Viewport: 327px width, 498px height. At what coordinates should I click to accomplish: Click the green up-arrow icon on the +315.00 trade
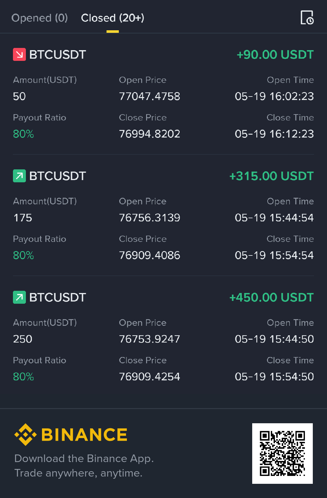(x=19, y=176)
